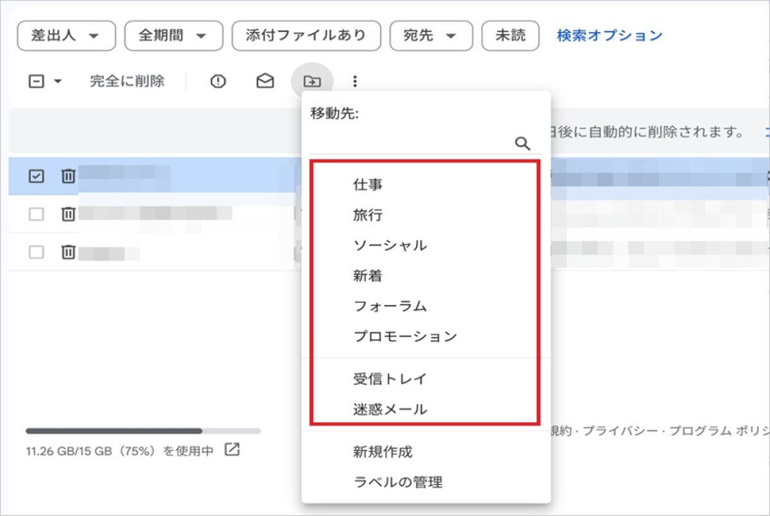Open the three-dot more options menu

pos(355,82)
